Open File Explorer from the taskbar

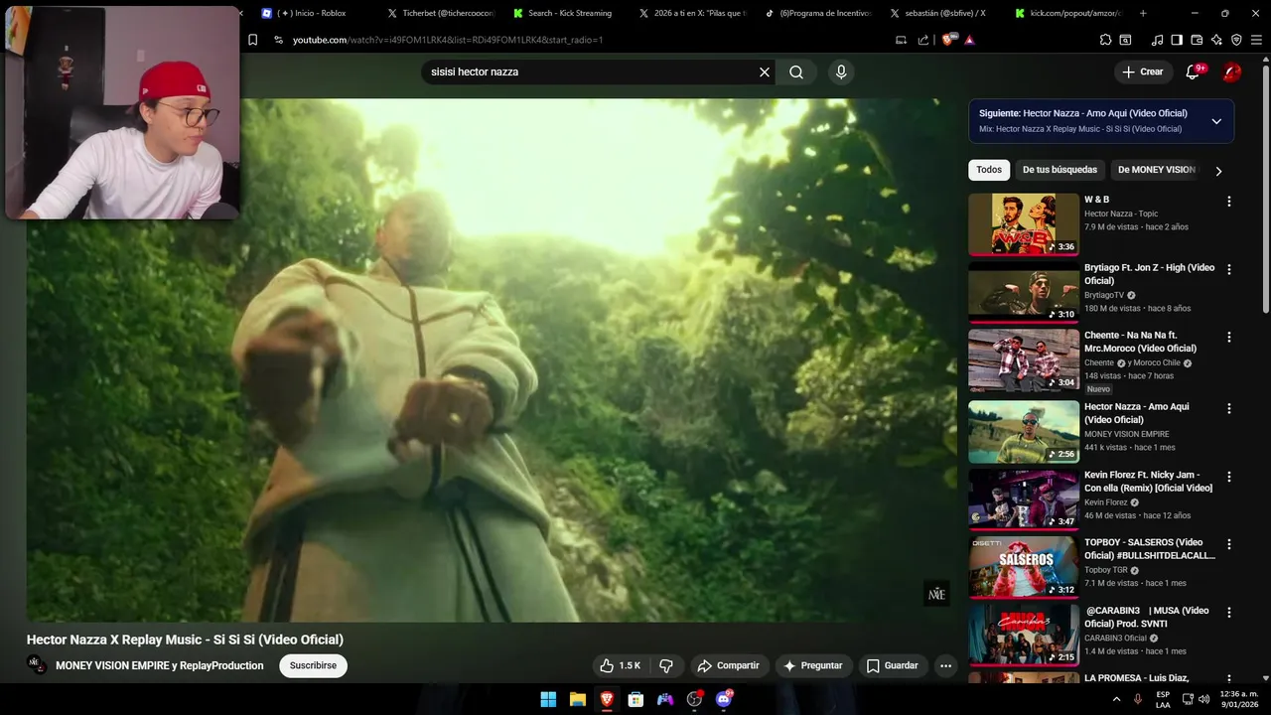click(577, 699)
